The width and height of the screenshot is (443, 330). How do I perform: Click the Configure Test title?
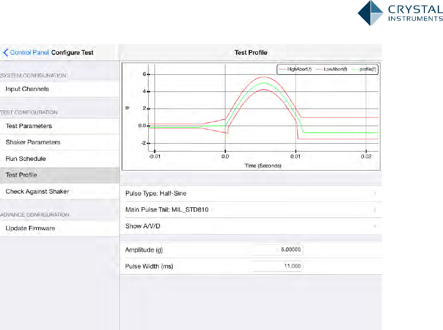click(72, 52)
